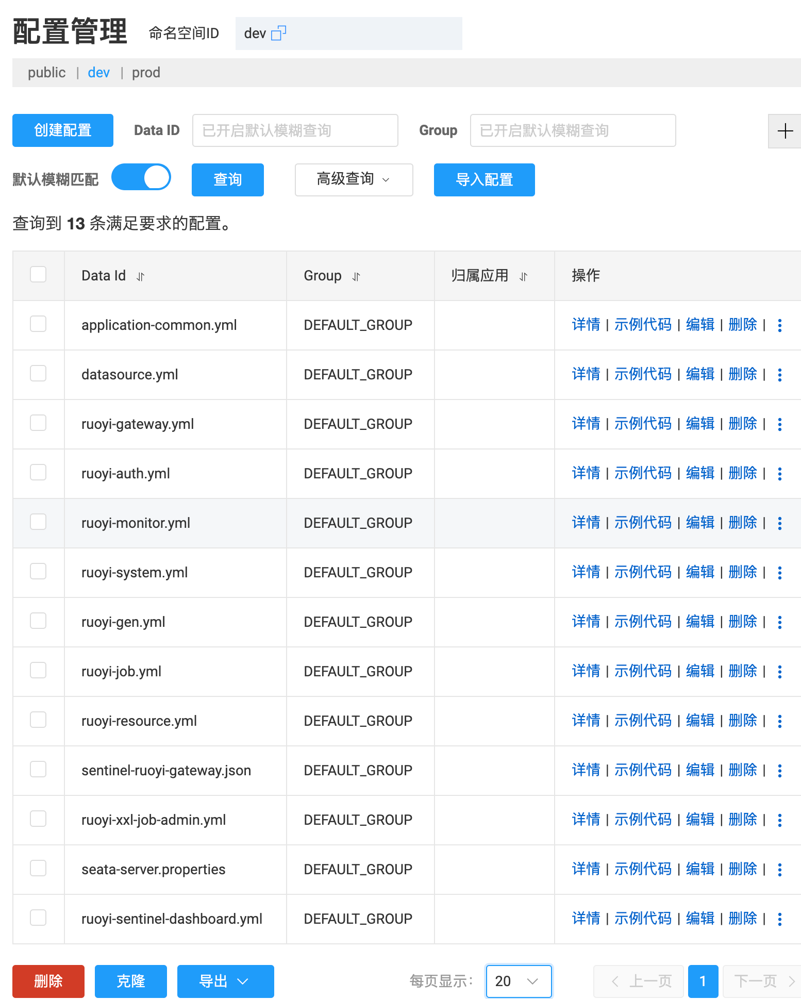
Task: Focus the Data ID search field
Action: click(295, 130)
